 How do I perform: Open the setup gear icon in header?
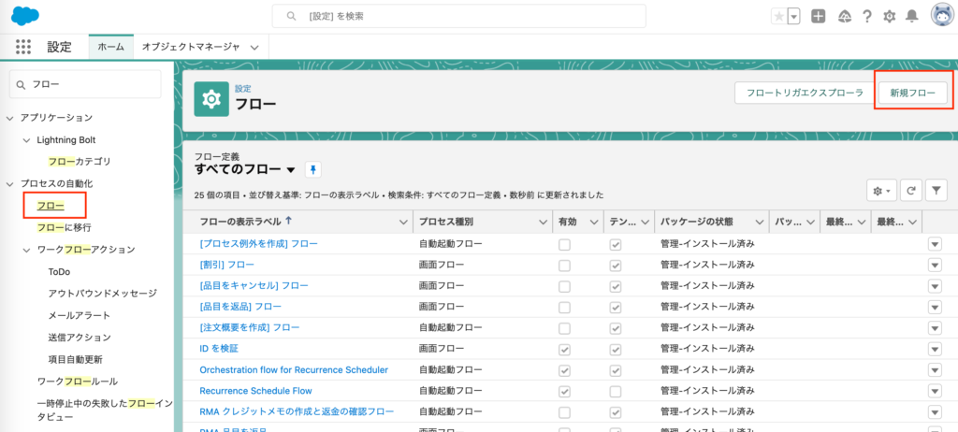[x=890, y=16]
